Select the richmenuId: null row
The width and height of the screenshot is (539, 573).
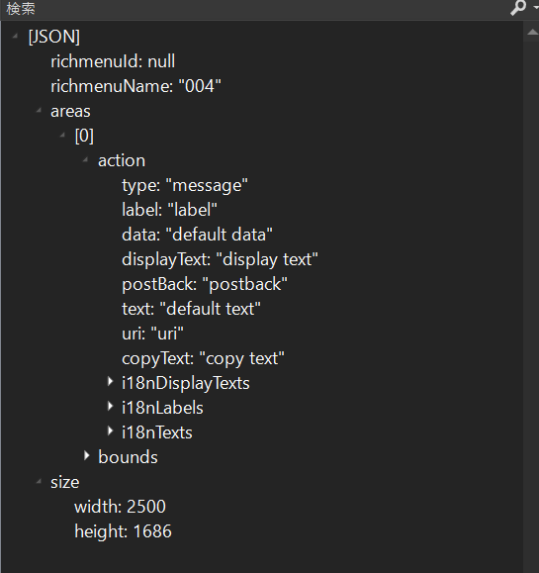click(113, 61)
